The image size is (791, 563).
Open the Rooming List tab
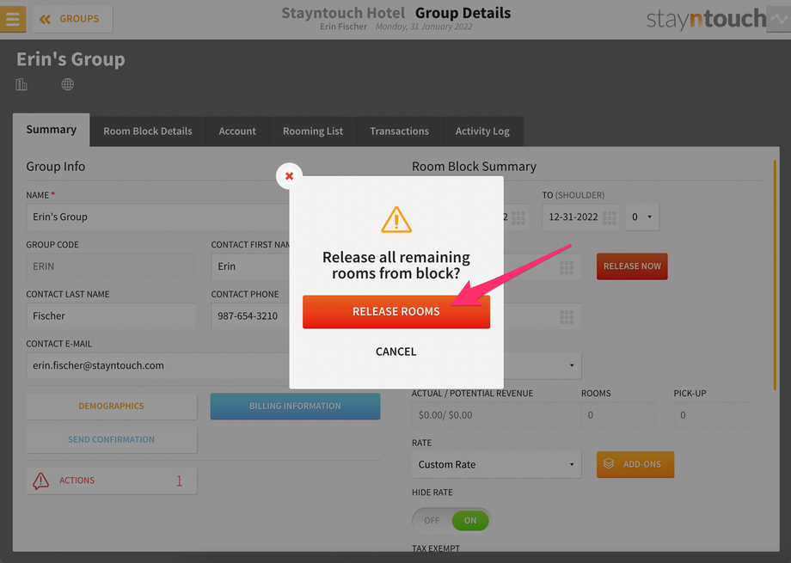coord(313,132)
